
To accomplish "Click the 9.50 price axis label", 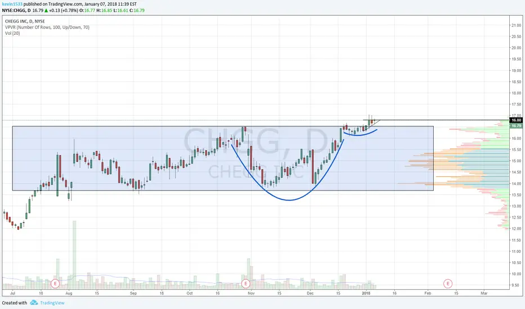I will point(517,285).
